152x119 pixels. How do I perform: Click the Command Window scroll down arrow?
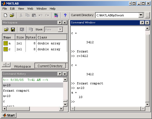pyautogui.click(x=147, y=104)
